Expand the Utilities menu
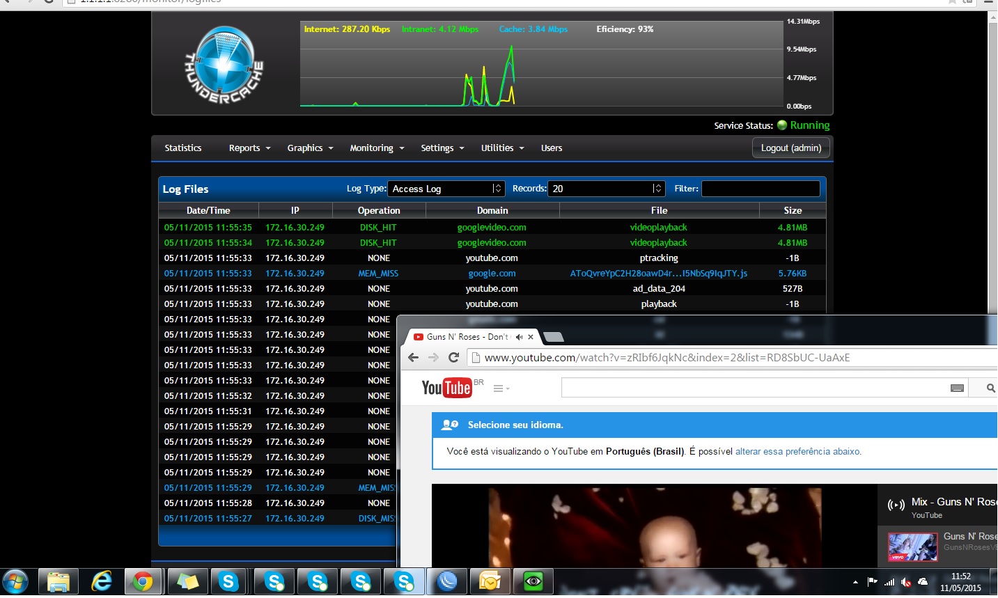998x598 pixels. tap(502, 148)
